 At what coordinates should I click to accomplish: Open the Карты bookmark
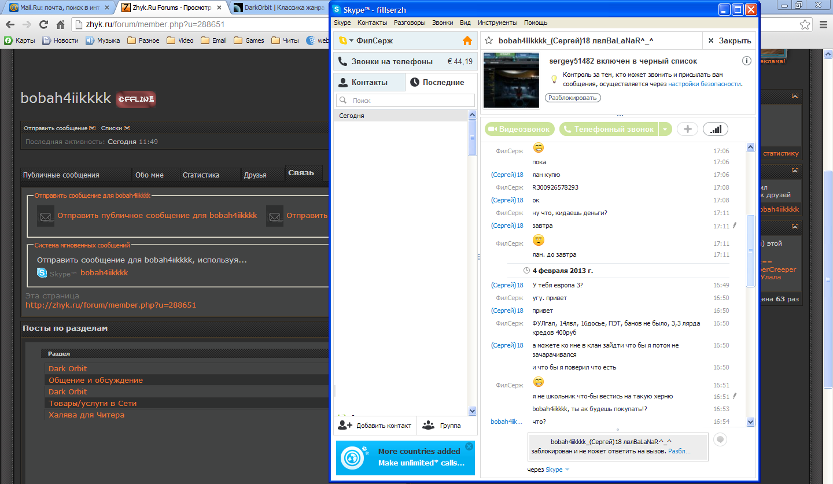tap(20, 40)
